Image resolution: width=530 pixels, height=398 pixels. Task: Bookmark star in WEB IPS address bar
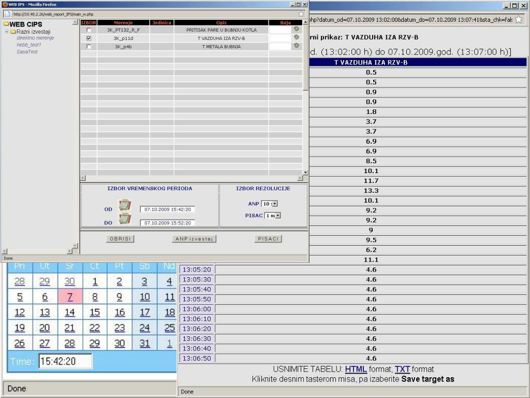[301, 14]
